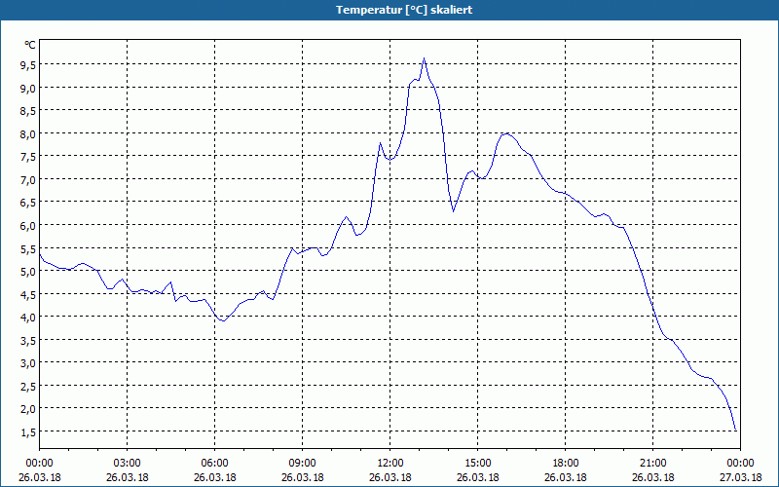
Task: Click the 9.6°C peak of the temperature curve
Action: point(424,58)
